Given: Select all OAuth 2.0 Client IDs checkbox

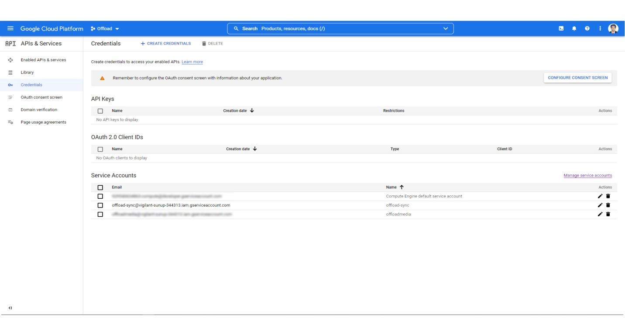Looking at the screenshot, I should [100, 149].
